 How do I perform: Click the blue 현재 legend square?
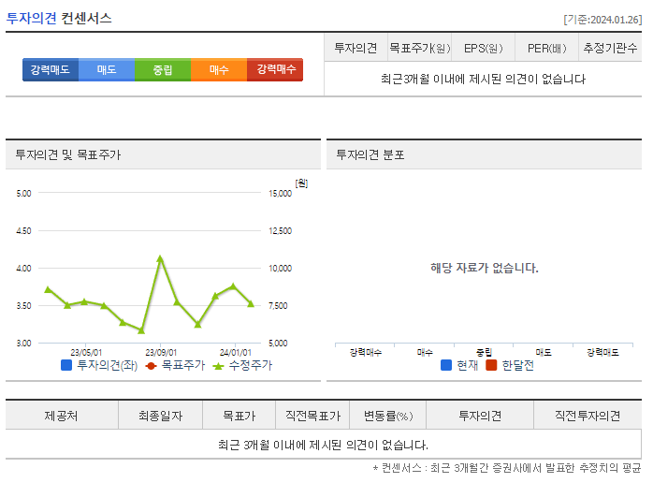click(446, 365)
